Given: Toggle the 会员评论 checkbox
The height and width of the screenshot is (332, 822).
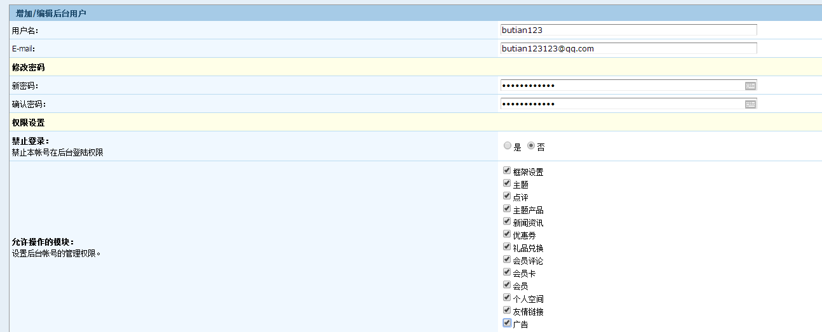Looking at the screenshot, I should [507, 260].
